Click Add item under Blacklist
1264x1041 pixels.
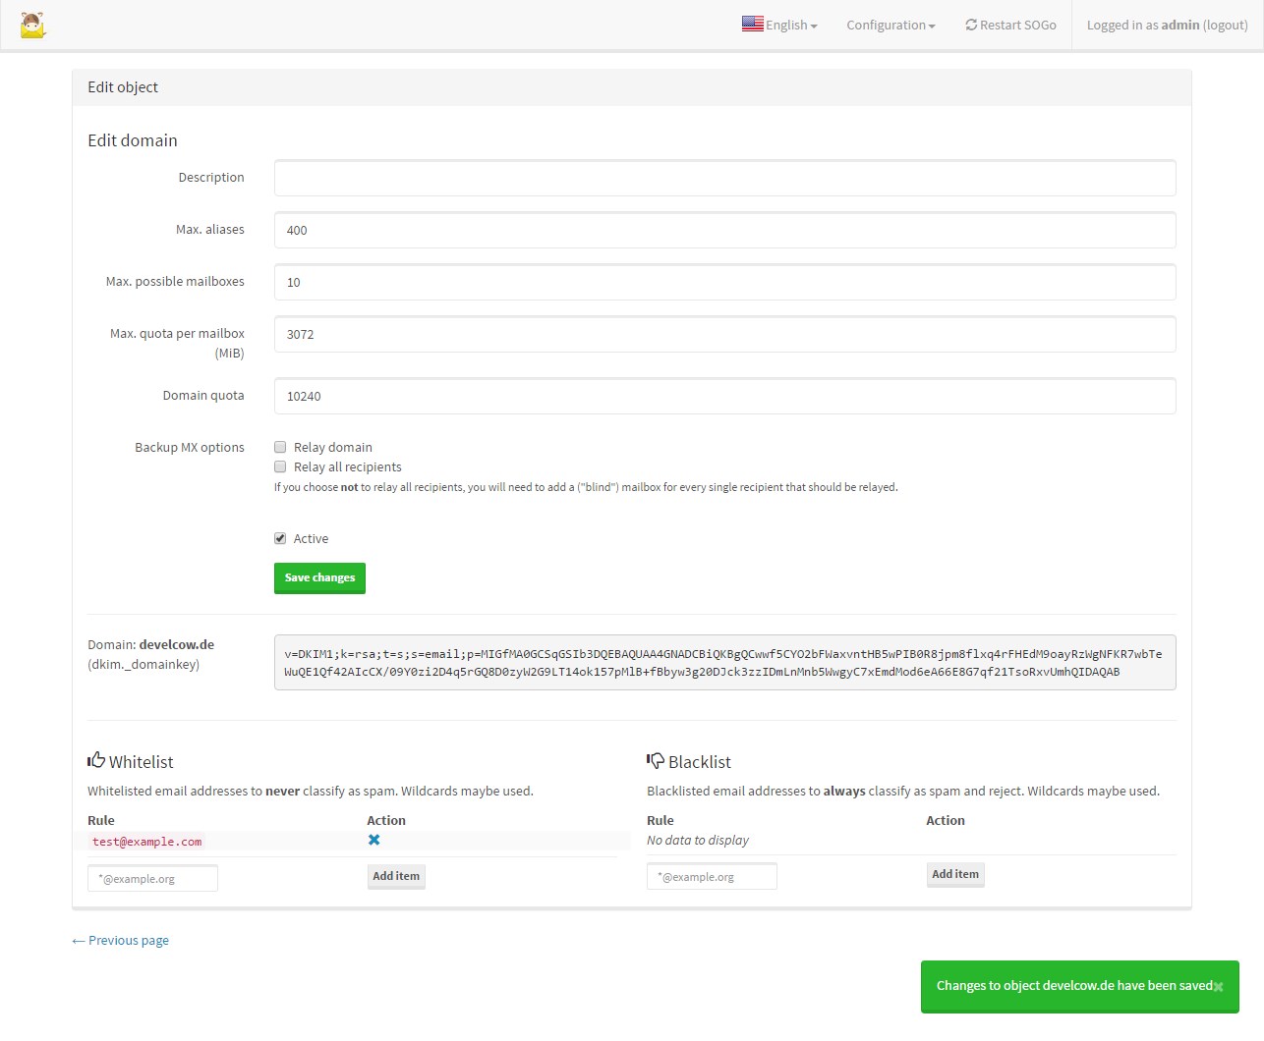(x=954, y=874)
